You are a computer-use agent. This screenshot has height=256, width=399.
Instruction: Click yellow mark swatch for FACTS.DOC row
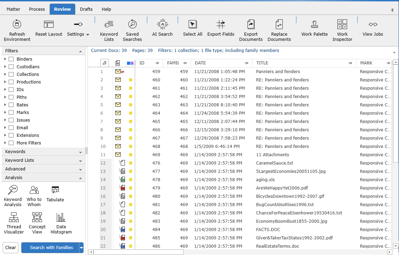tap(130, 230)
